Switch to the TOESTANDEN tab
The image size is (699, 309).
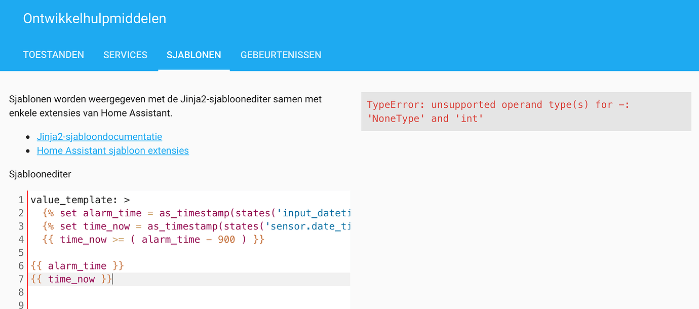tap(54, 55)
